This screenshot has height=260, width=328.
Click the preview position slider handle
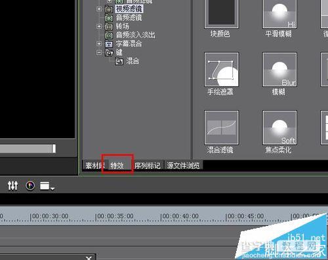pos(54,149)
